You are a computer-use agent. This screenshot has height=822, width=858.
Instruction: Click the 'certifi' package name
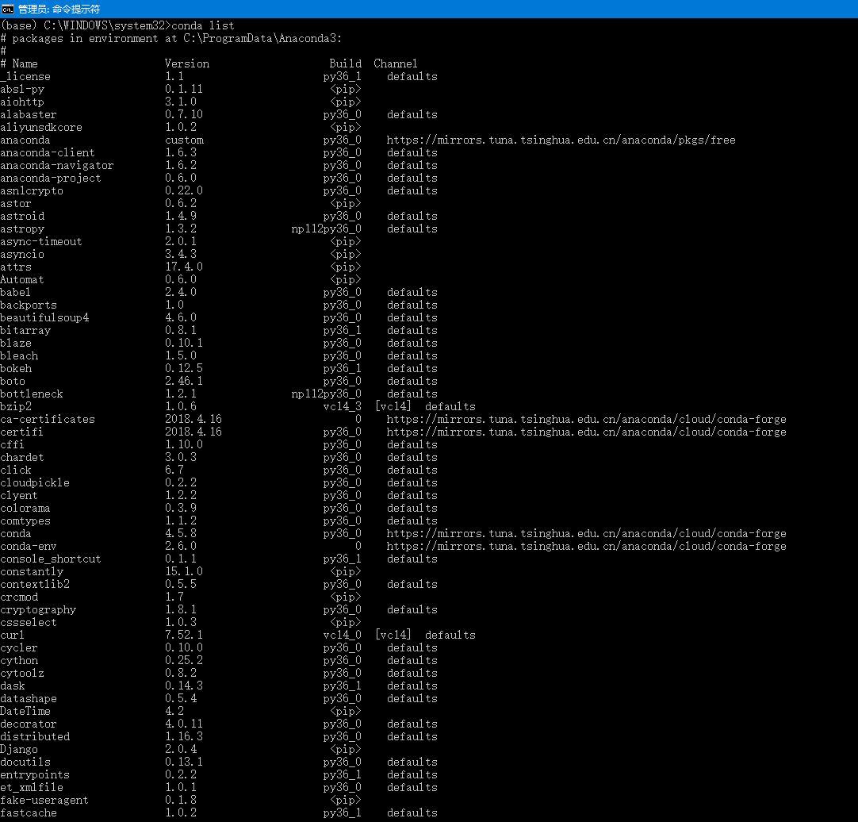click(x=21, y=432)
